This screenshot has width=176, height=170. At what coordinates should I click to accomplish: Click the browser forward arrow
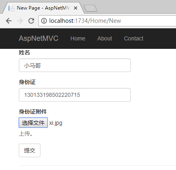click(20, 21)
